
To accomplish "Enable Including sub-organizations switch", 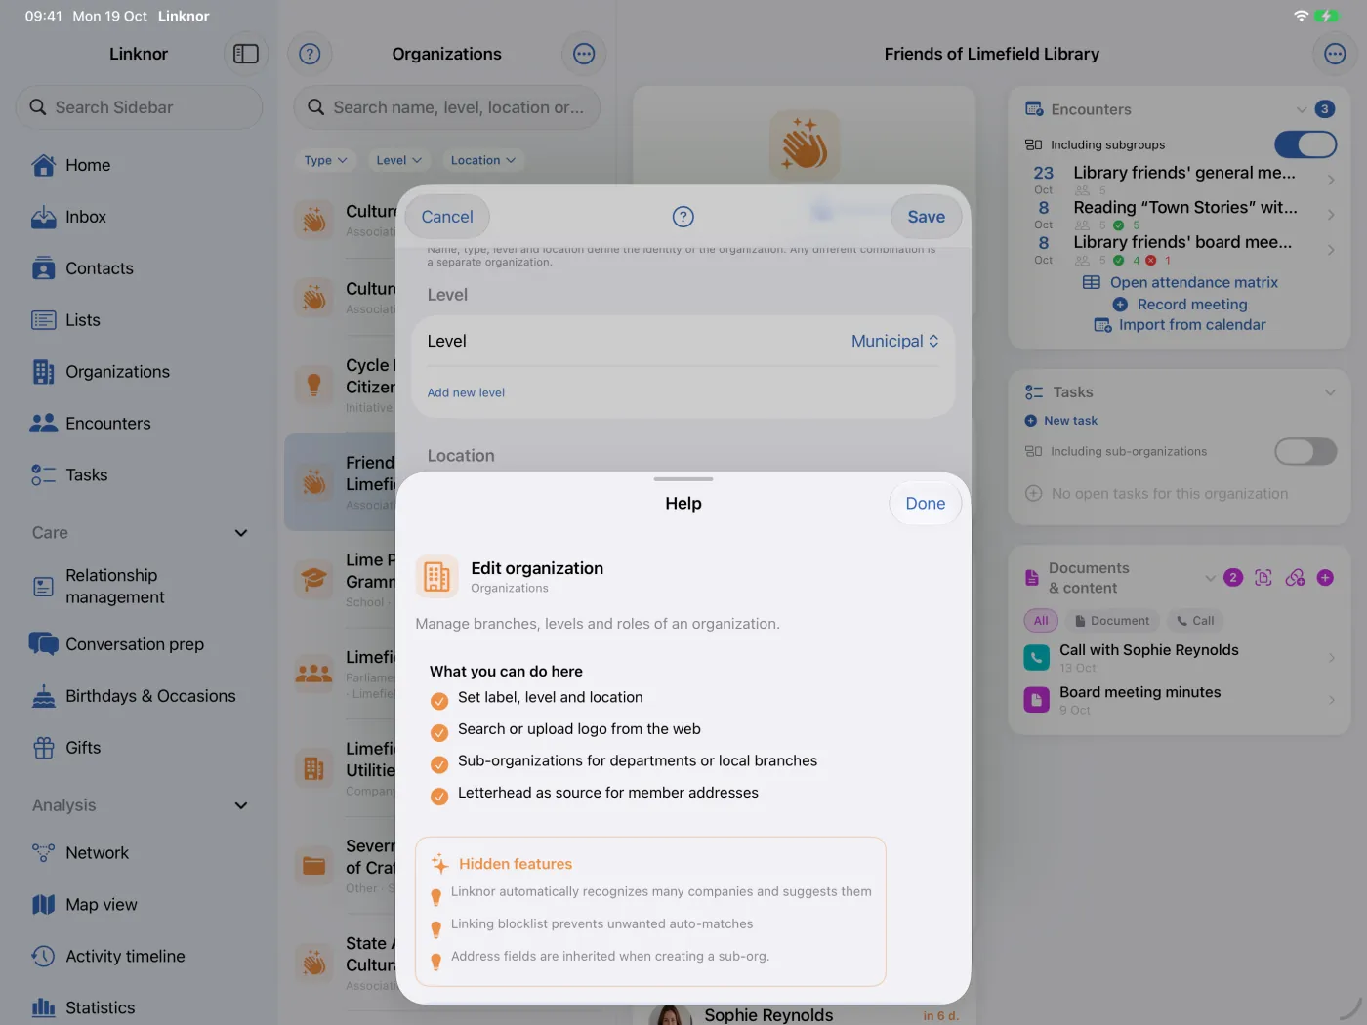I will 1305,451.
